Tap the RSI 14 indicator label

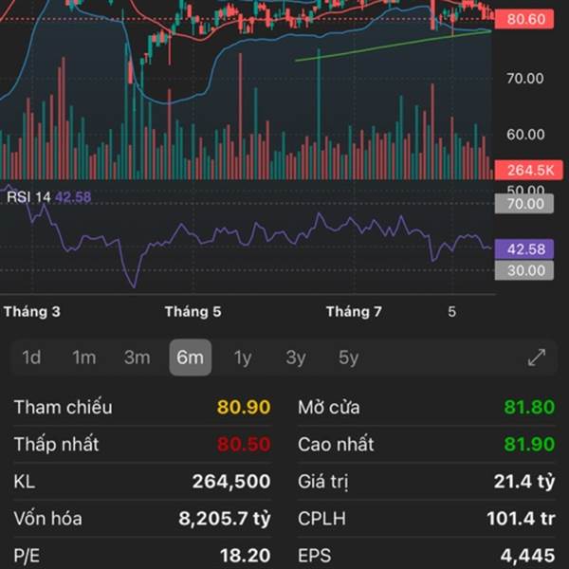pos(28,197)
